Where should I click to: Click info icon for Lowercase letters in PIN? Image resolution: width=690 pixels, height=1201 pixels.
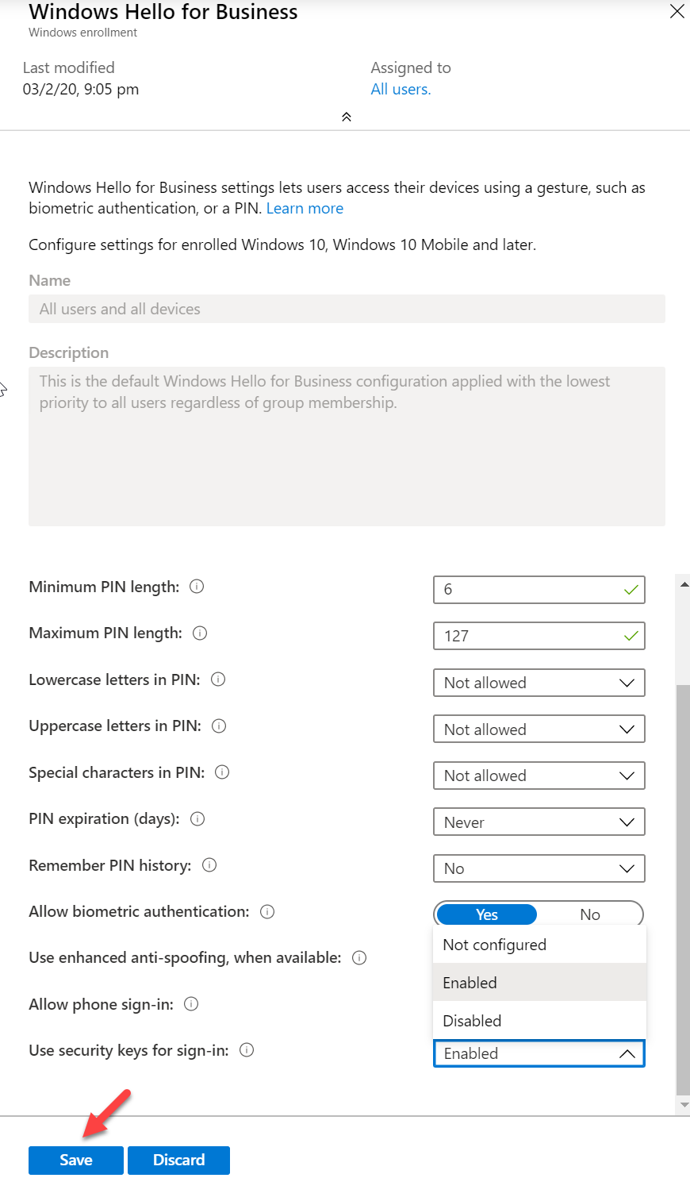(218, 679)
